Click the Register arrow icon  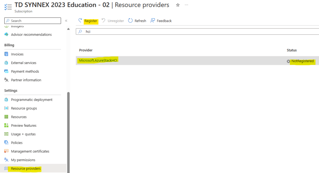[80, 20]
